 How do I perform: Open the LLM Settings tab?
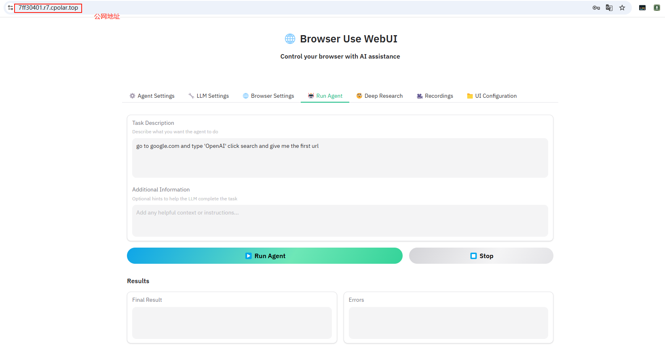(209, 96)
